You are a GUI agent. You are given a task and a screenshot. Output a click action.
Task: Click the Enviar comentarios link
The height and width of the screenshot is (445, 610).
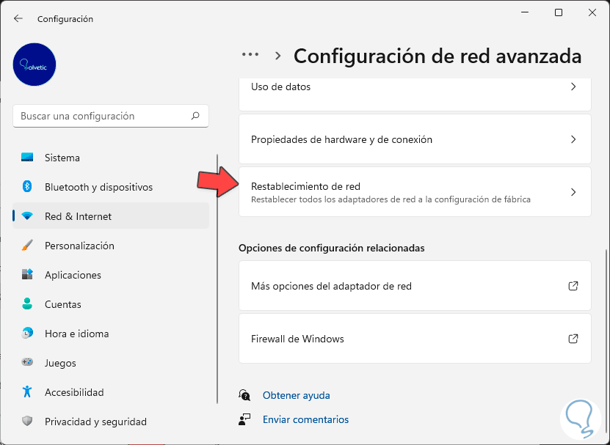305,419
